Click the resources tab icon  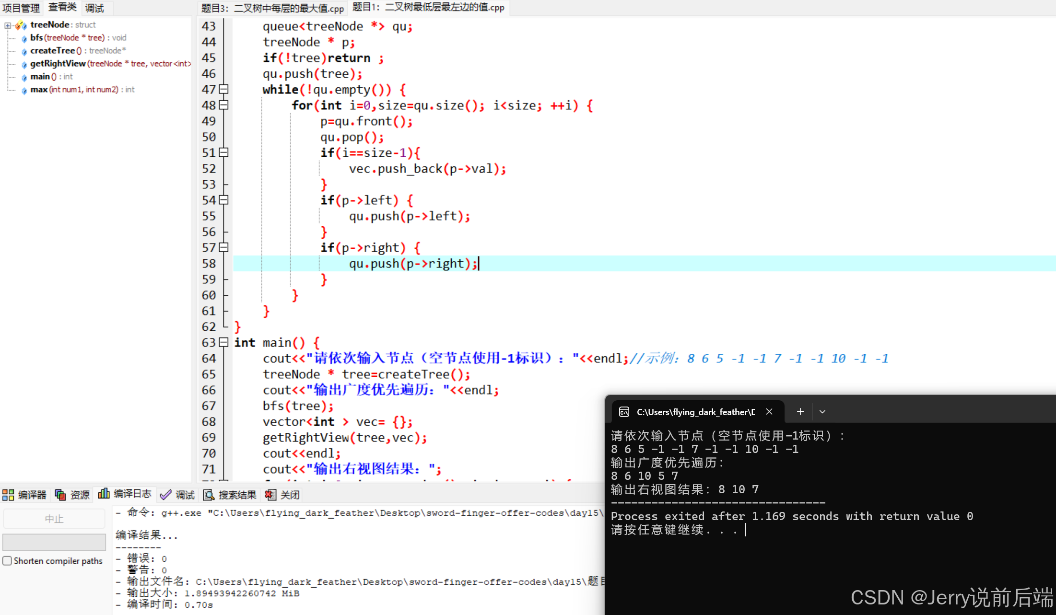click(x=60, y=495)
